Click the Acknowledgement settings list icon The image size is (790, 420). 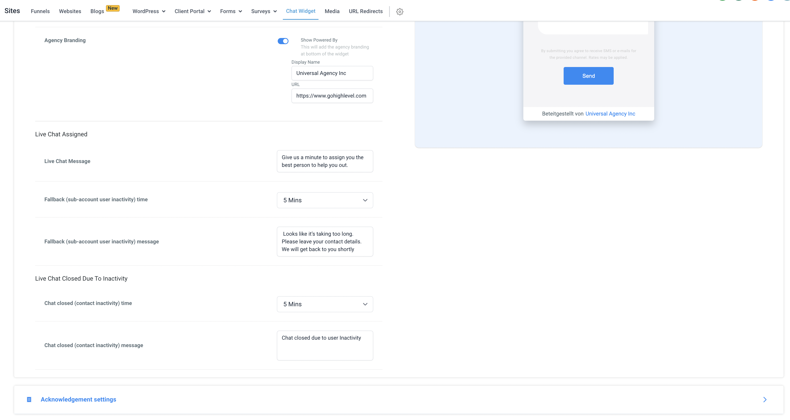click(29, 399)
